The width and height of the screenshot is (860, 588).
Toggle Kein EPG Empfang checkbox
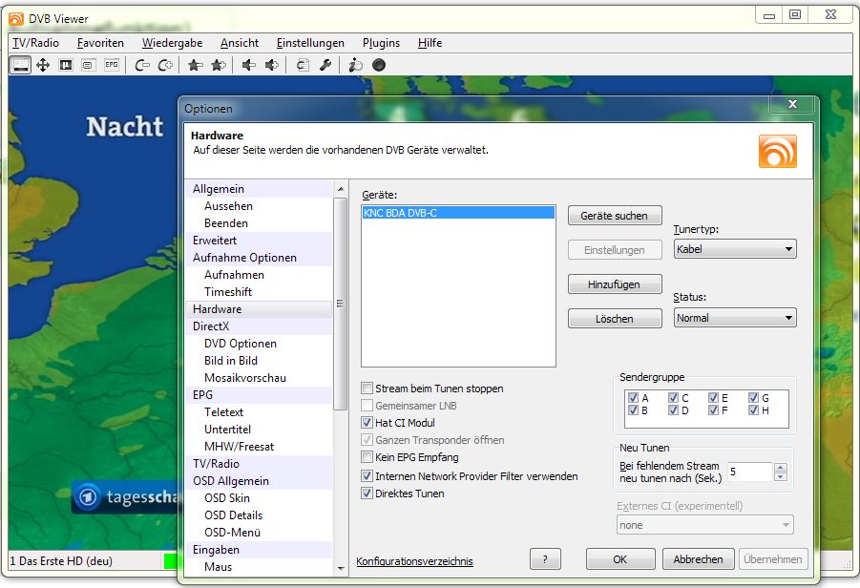367,457
